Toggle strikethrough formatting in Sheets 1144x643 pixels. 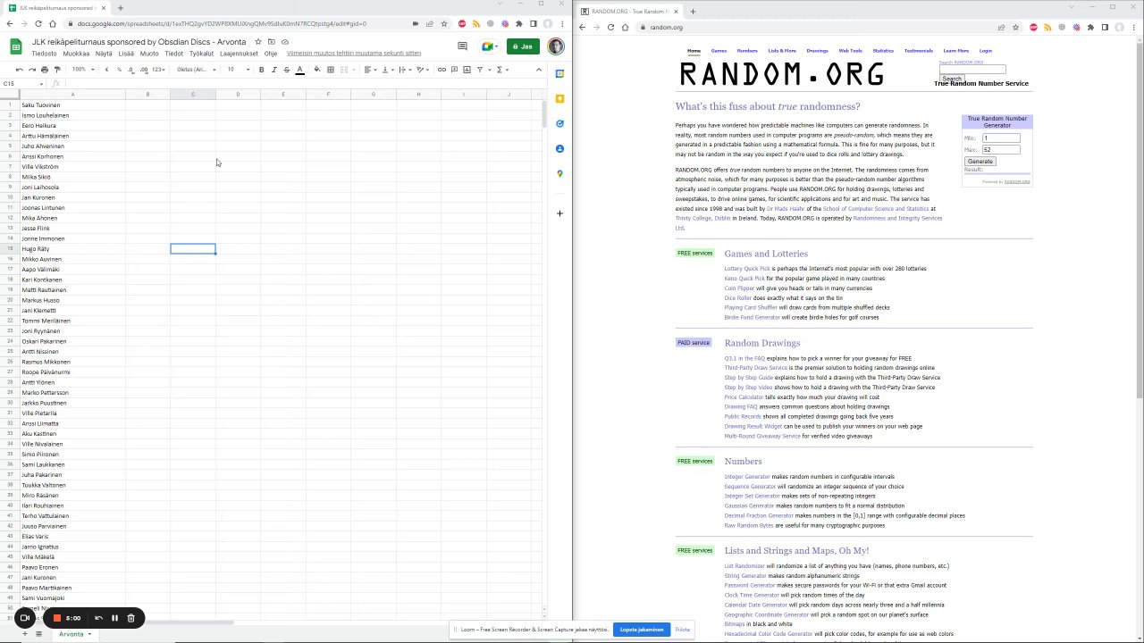(x=286, y=70)
